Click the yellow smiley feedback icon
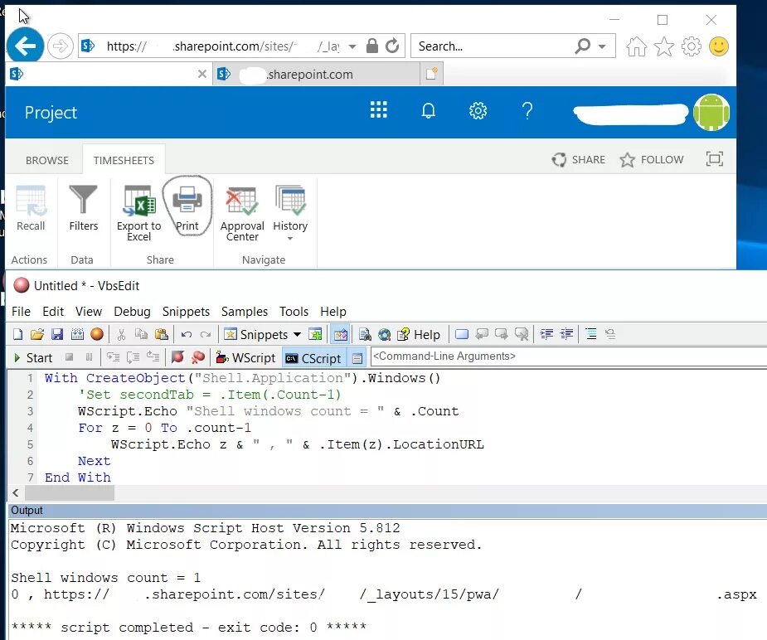767x640 pixels. click(x=719, y=46)
